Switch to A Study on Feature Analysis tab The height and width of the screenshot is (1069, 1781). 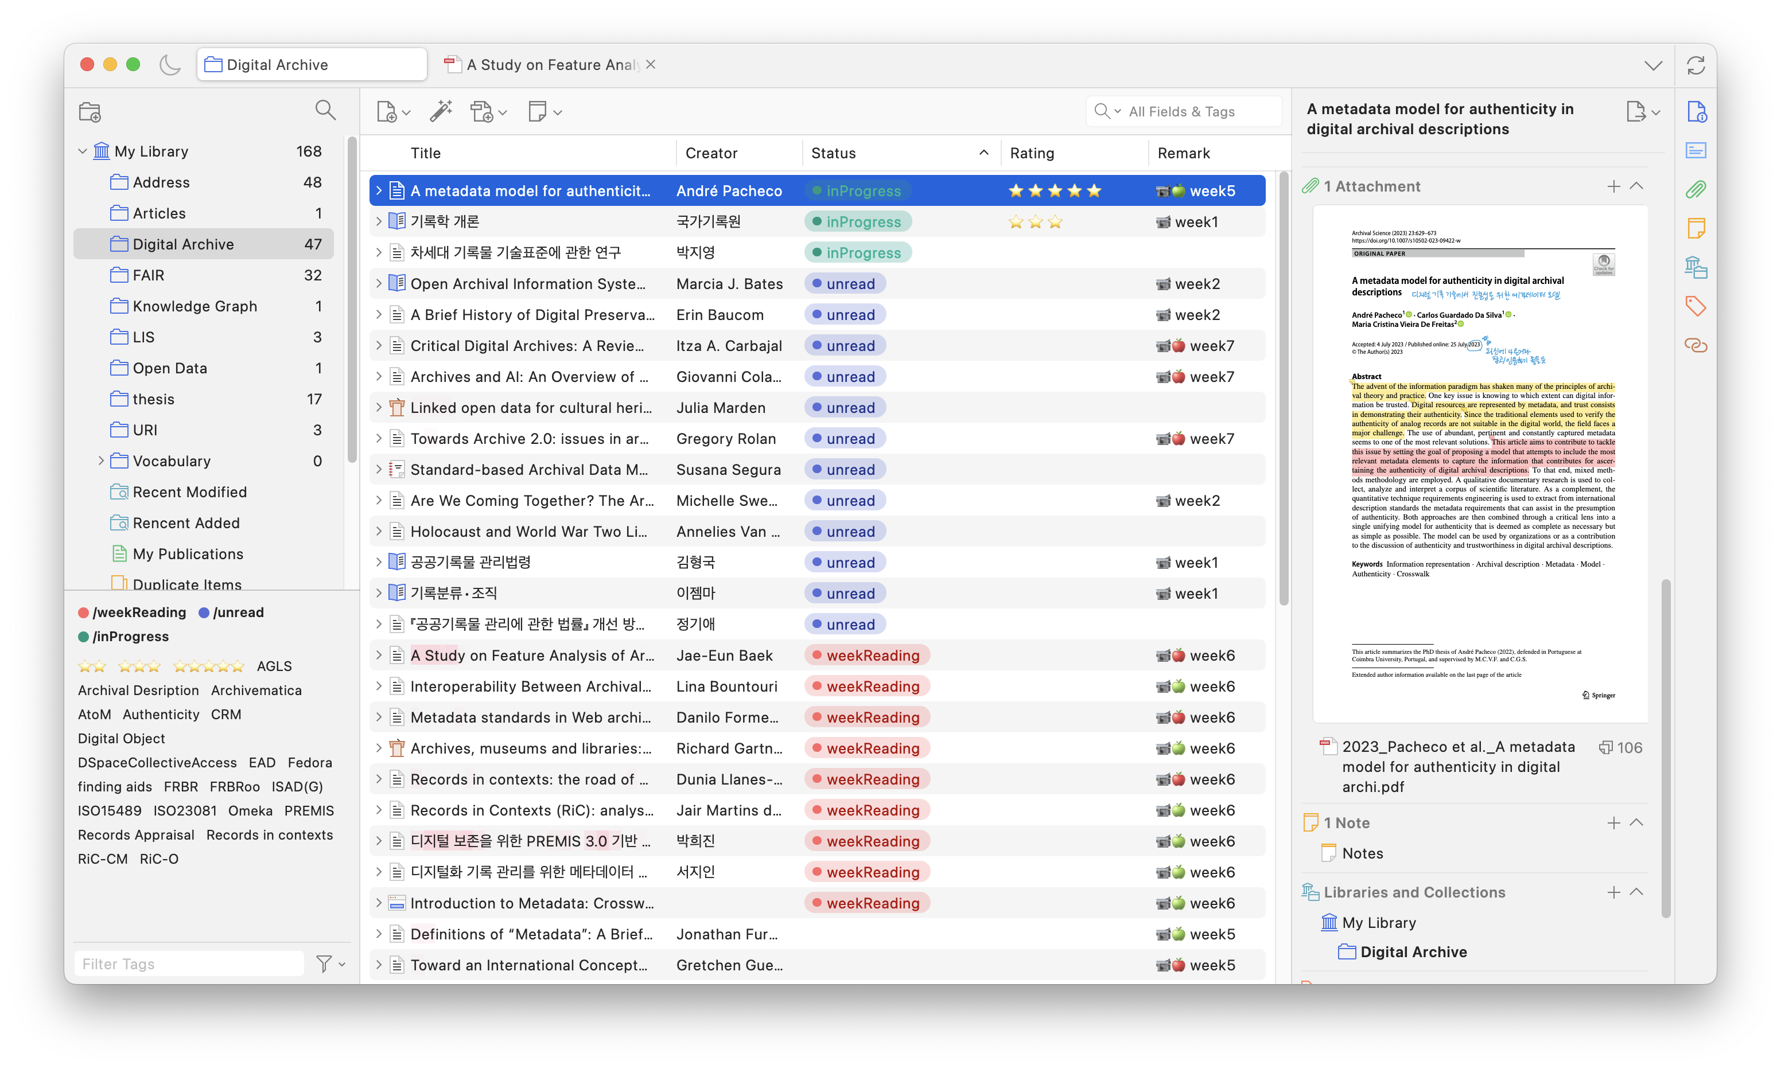coord(543,65)
